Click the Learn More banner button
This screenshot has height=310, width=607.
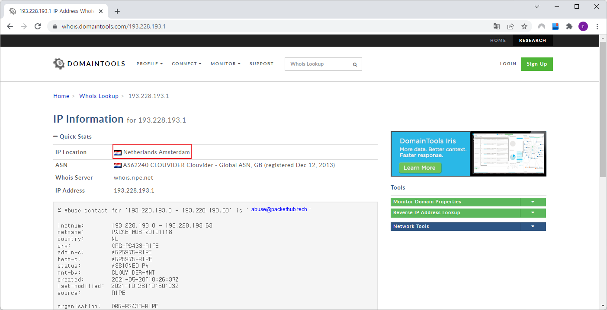click(x=420, y=168)
